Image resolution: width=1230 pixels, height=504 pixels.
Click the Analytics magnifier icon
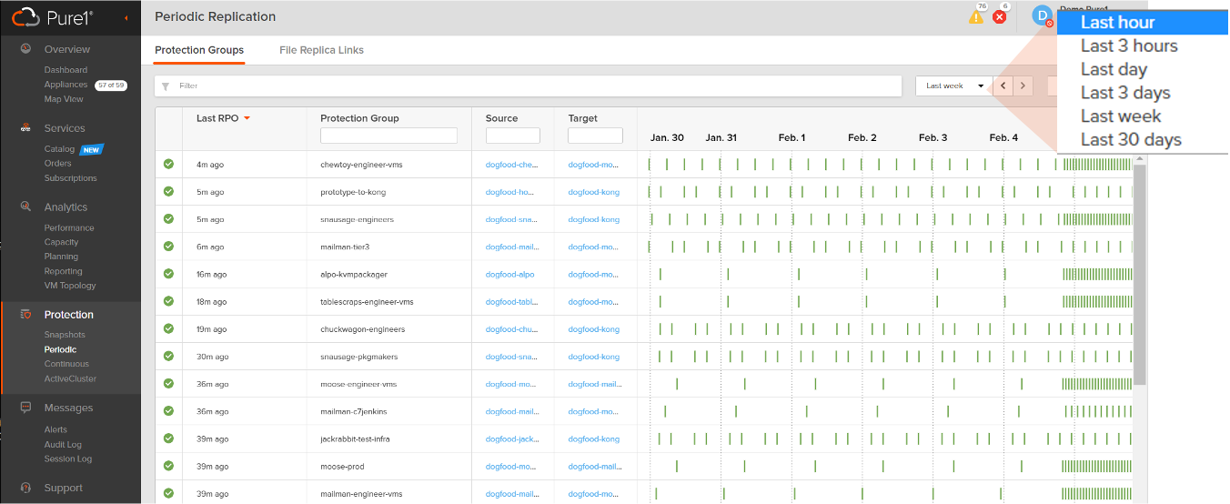click(25, 207)
